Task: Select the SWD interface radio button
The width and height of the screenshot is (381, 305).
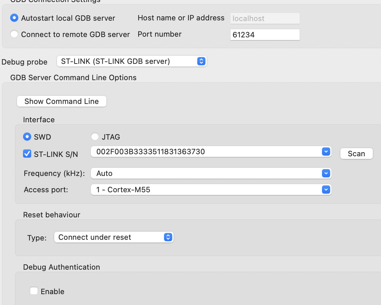Action: coord(27,137)
